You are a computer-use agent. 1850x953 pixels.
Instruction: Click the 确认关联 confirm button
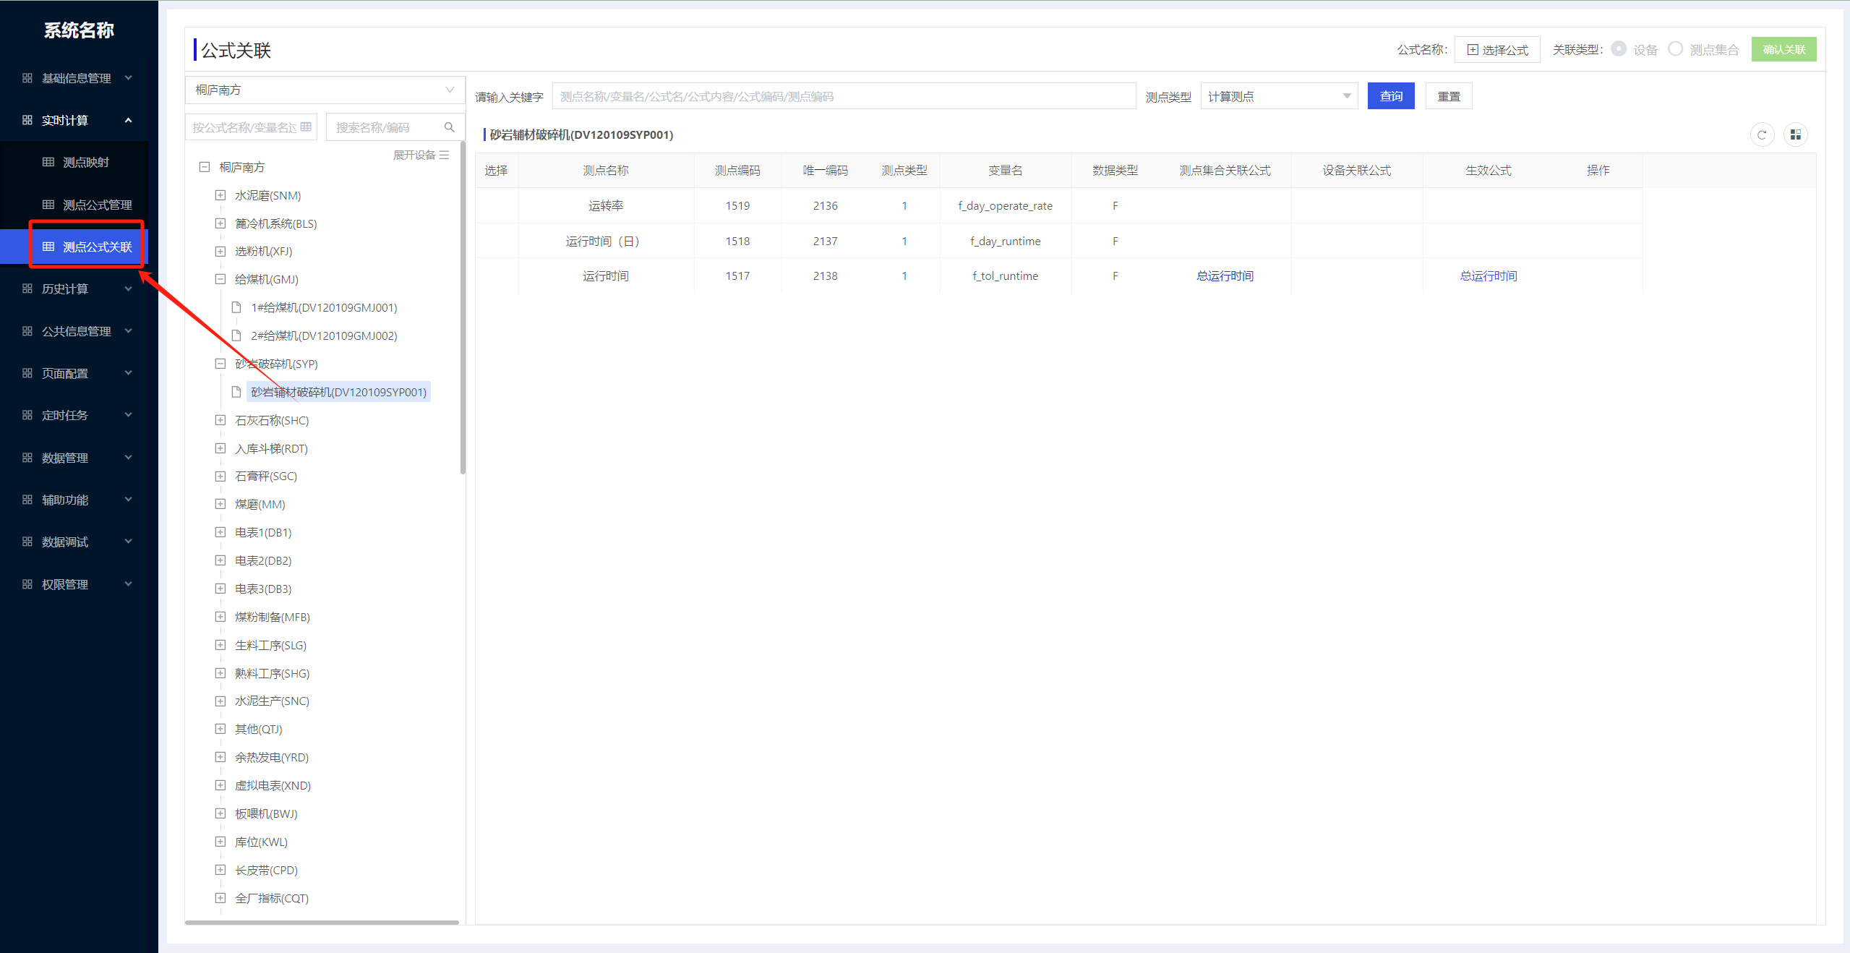pyautogui.click(x=1784, y=49)
